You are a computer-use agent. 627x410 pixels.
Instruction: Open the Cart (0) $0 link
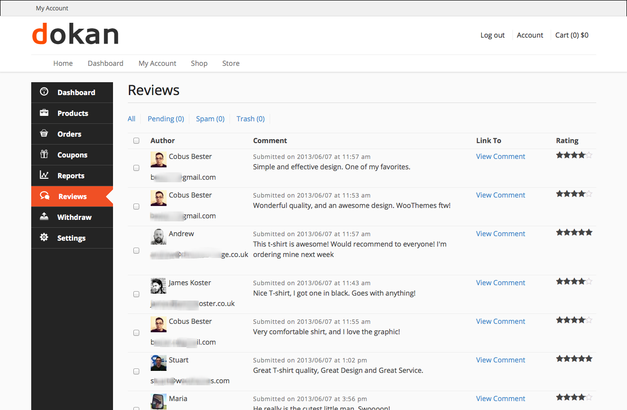pos(571,35)
